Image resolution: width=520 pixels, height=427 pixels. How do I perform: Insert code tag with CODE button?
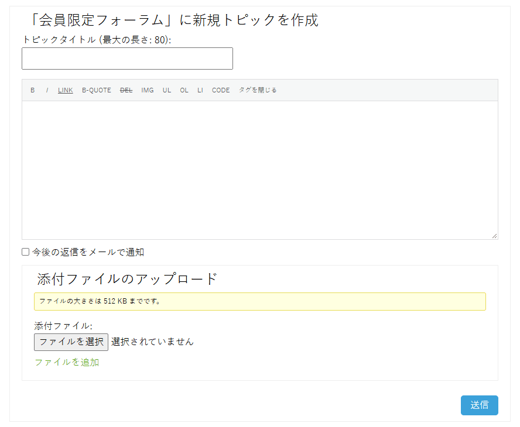(x=221, y=90)
